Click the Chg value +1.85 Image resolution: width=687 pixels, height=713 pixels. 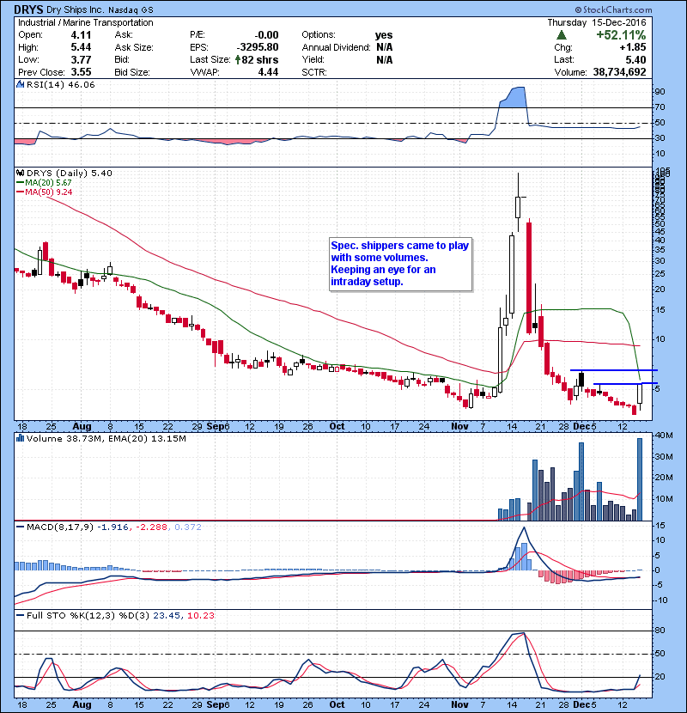point(632,47)
